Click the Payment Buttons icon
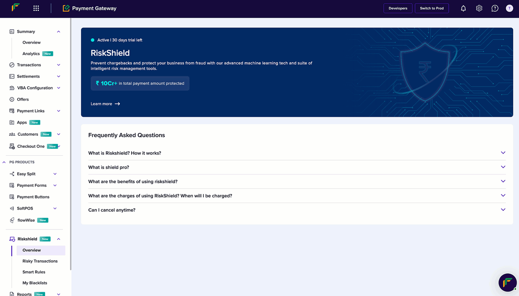 12,197
